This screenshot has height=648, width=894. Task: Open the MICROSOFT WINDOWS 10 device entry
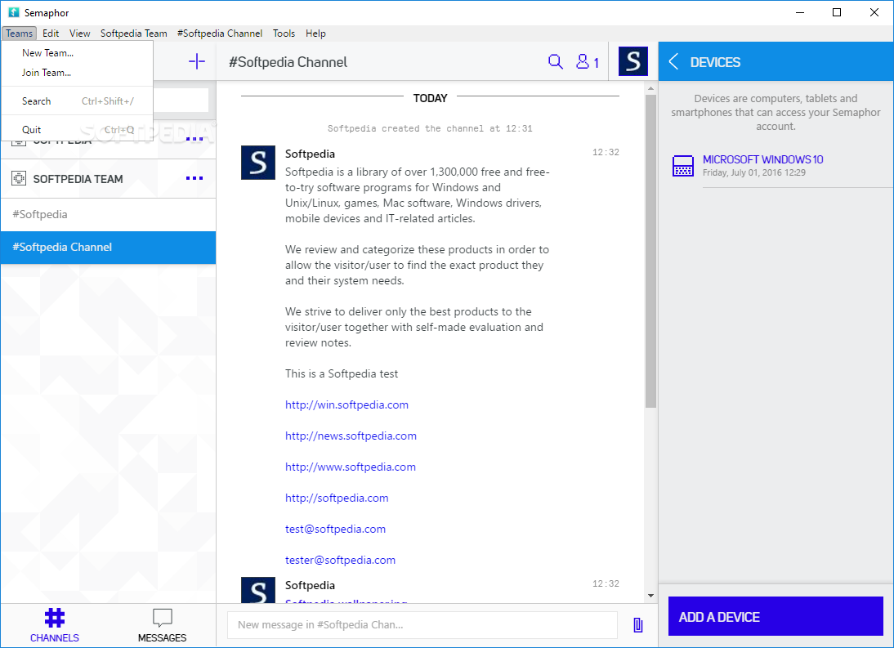[763, 159]
